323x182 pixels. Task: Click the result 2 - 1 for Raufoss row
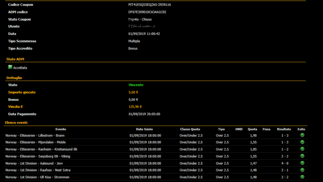pyautogui.click(x=285, y=170)
